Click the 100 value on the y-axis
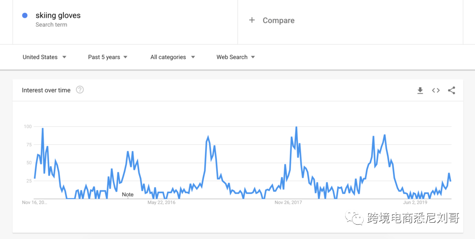 point(27,126)
